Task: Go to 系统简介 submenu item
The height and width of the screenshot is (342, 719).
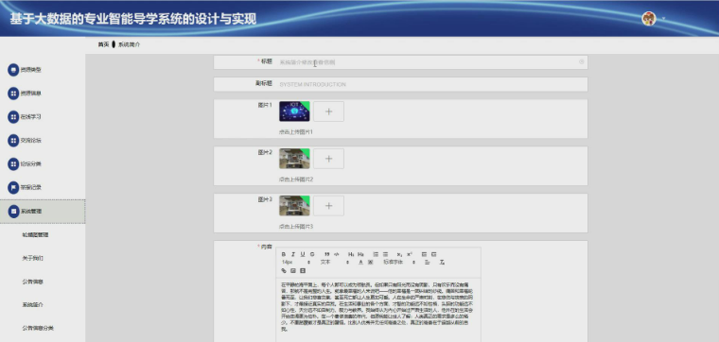Action: [33, 305]
